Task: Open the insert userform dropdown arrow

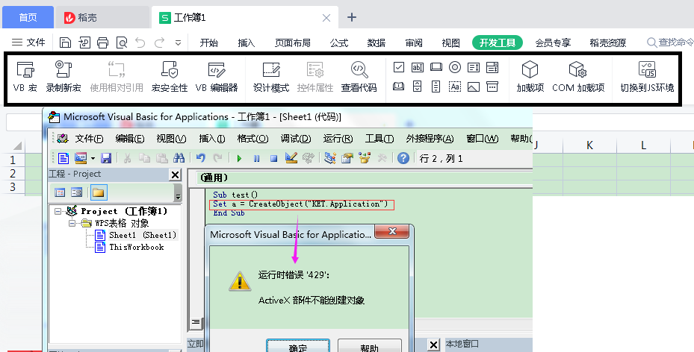Action: click(93, 158)
